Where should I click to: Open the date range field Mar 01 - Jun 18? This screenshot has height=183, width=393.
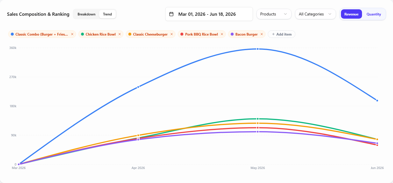[209, 14]
